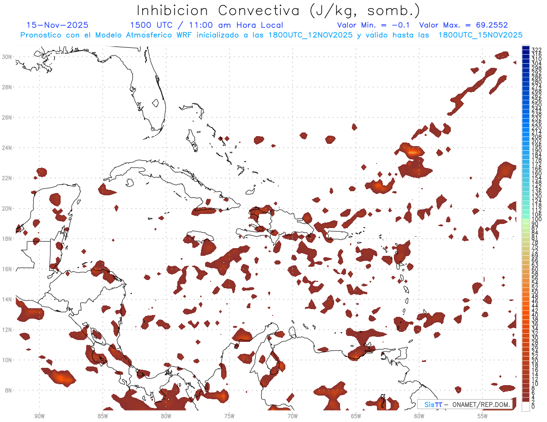Click the 70W longitude label
Image resolution: width=547 pixels, height=422 pixels.
tap(293, 416)
